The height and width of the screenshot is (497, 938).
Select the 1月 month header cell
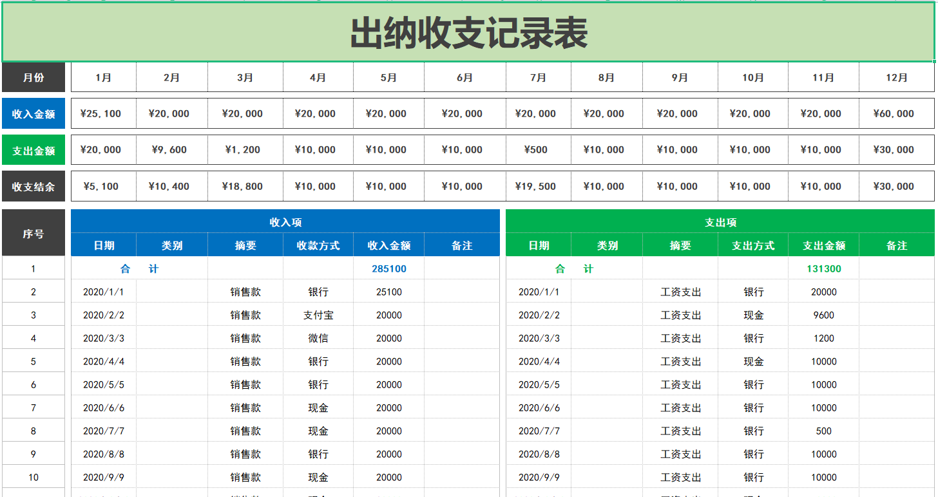point(103,77)
